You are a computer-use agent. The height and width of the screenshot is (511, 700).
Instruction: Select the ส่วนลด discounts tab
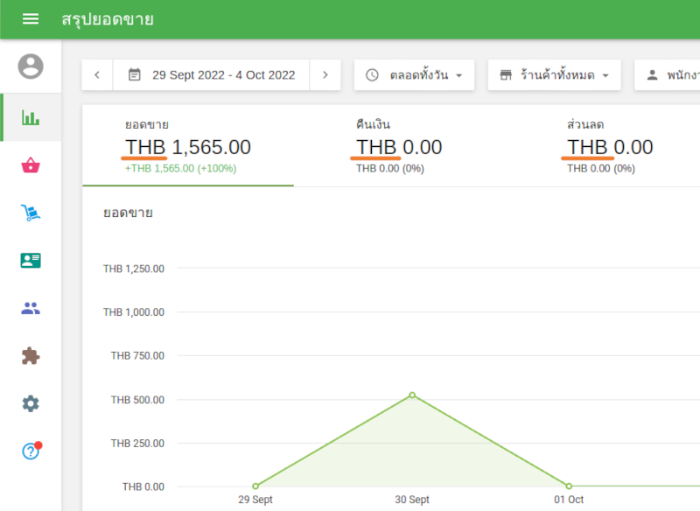tap(610, 146)
